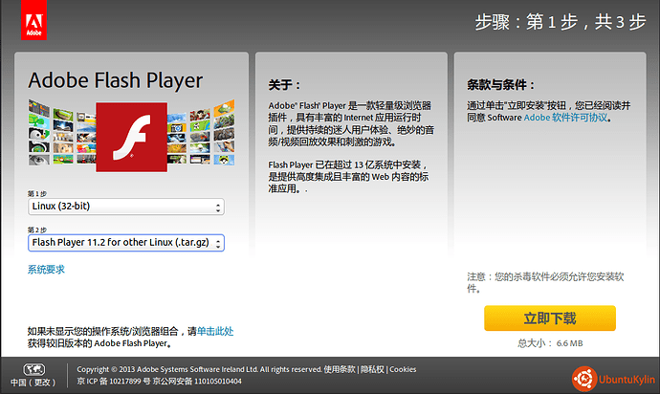Screen dimensions: 660x394
Task: Click the UbuntuKylin circular logo icon
Action: (x=584, y=376)
